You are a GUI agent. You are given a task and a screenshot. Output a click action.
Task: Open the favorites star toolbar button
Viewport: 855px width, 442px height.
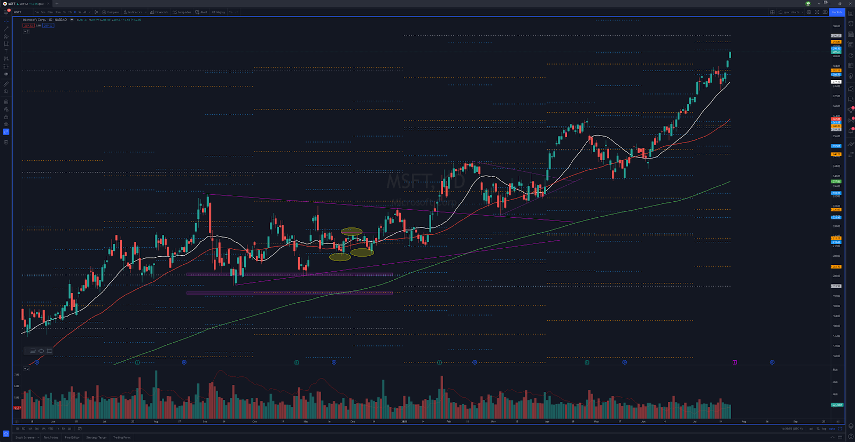pos(6,433)
